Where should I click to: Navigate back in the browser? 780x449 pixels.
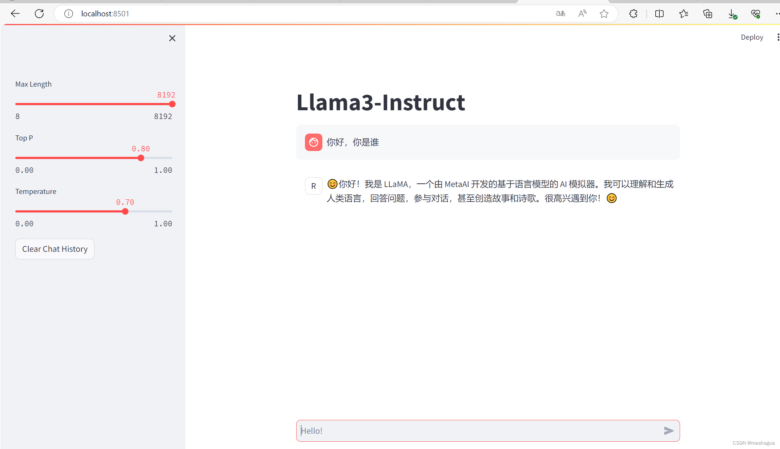(x=15, y=13)
